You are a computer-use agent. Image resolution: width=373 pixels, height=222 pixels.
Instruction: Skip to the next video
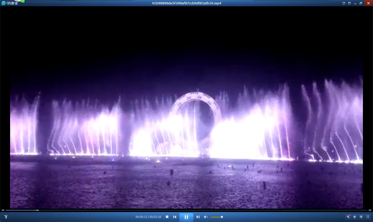click(198, 217)
